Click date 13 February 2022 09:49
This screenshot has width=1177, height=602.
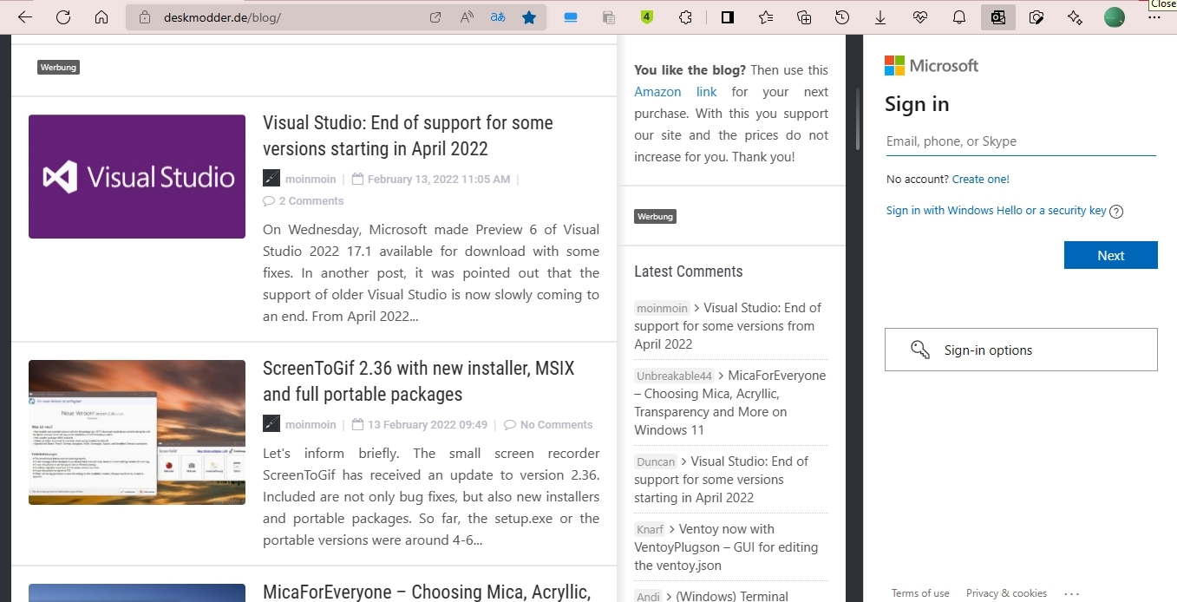click(428, 424)
